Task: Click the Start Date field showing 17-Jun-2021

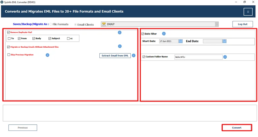Action: [169, 41]
